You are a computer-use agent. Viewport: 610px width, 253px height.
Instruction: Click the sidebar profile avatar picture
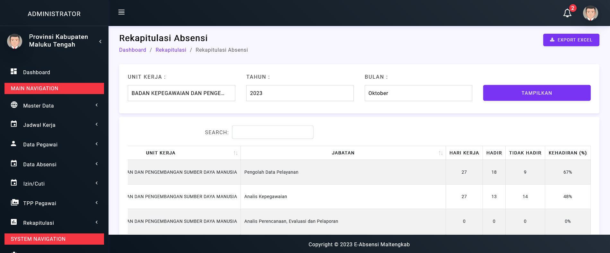coord(14,41)
